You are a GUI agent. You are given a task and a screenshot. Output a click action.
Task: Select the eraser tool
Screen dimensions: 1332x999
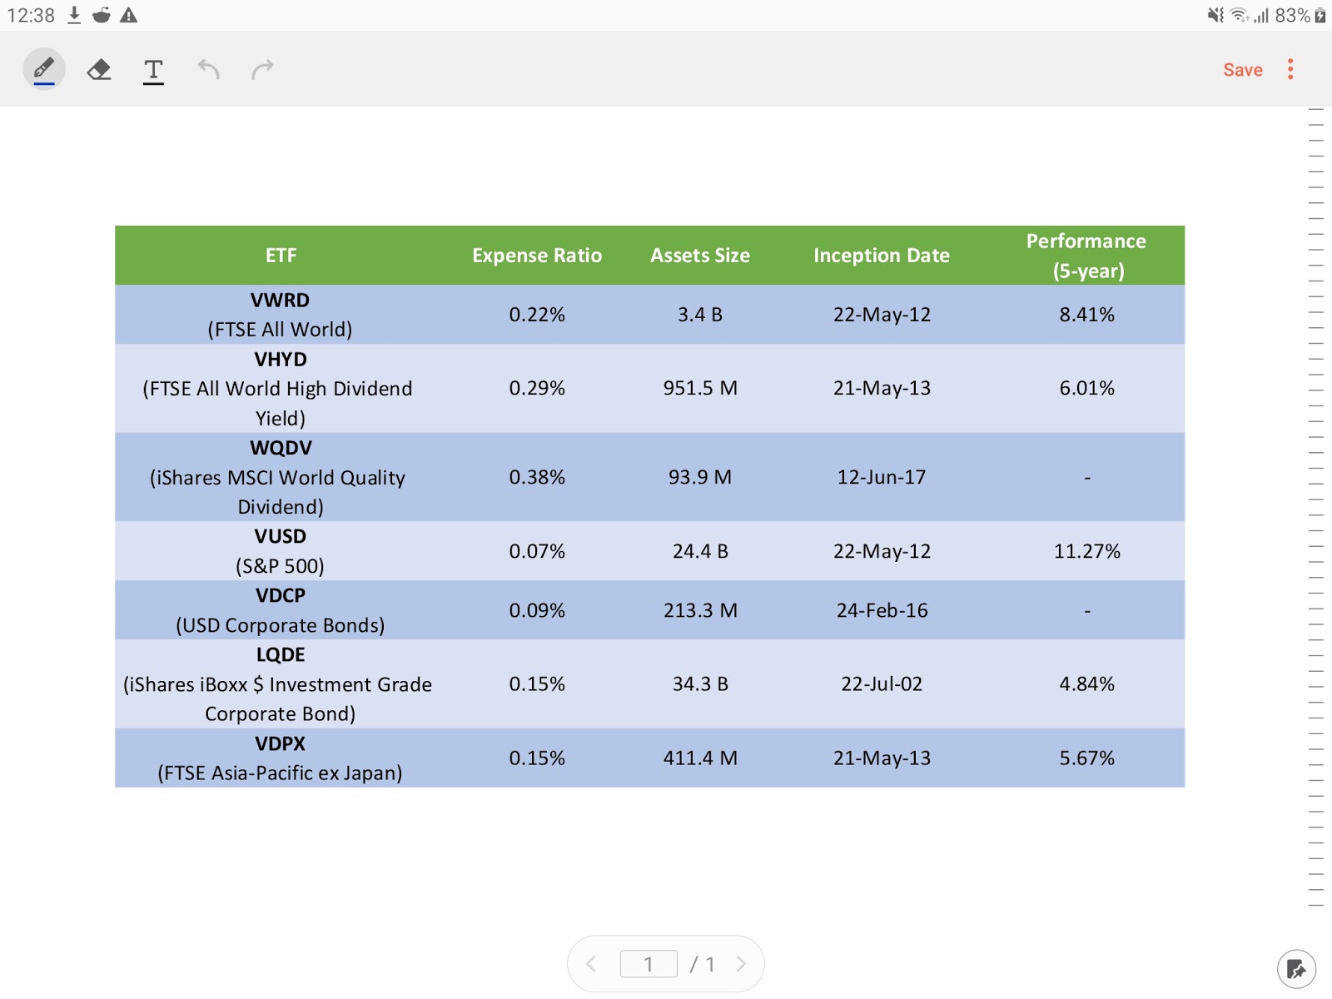tap(98, 69)
